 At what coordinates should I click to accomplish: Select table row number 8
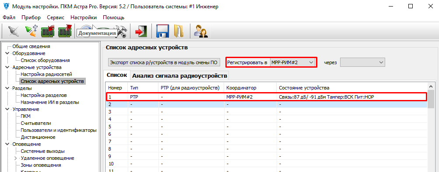[x=266, y=149]
